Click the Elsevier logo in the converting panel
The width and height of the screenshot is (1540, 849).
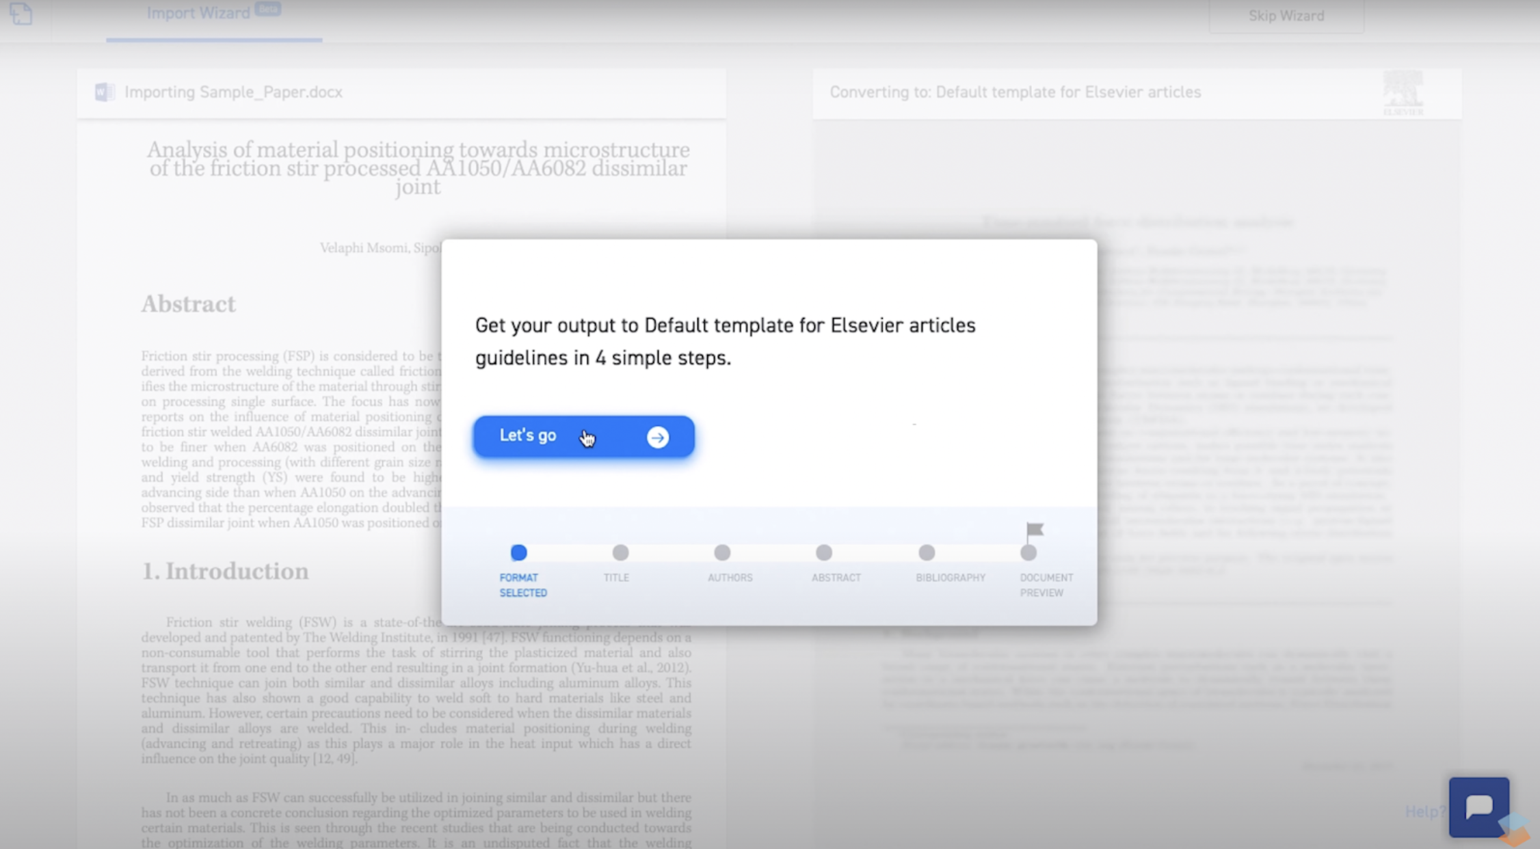(1403, 93)
